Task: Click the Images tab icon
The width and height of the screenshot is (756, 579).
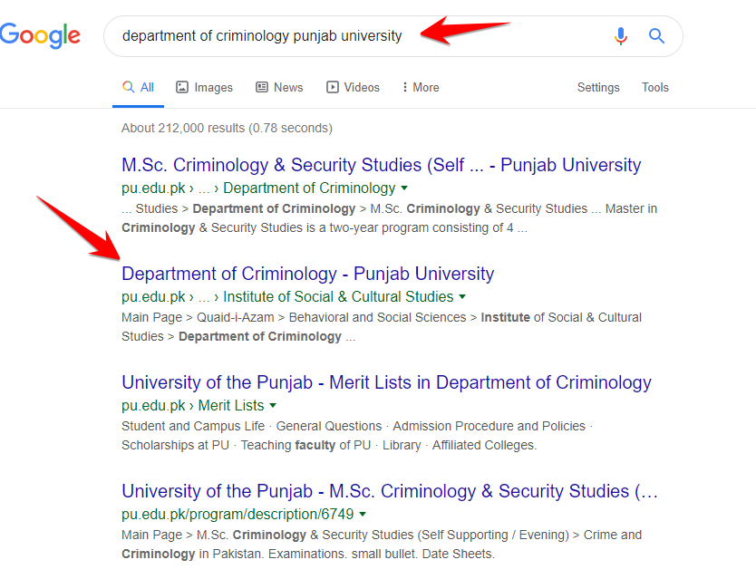Action: pos(182,87)
